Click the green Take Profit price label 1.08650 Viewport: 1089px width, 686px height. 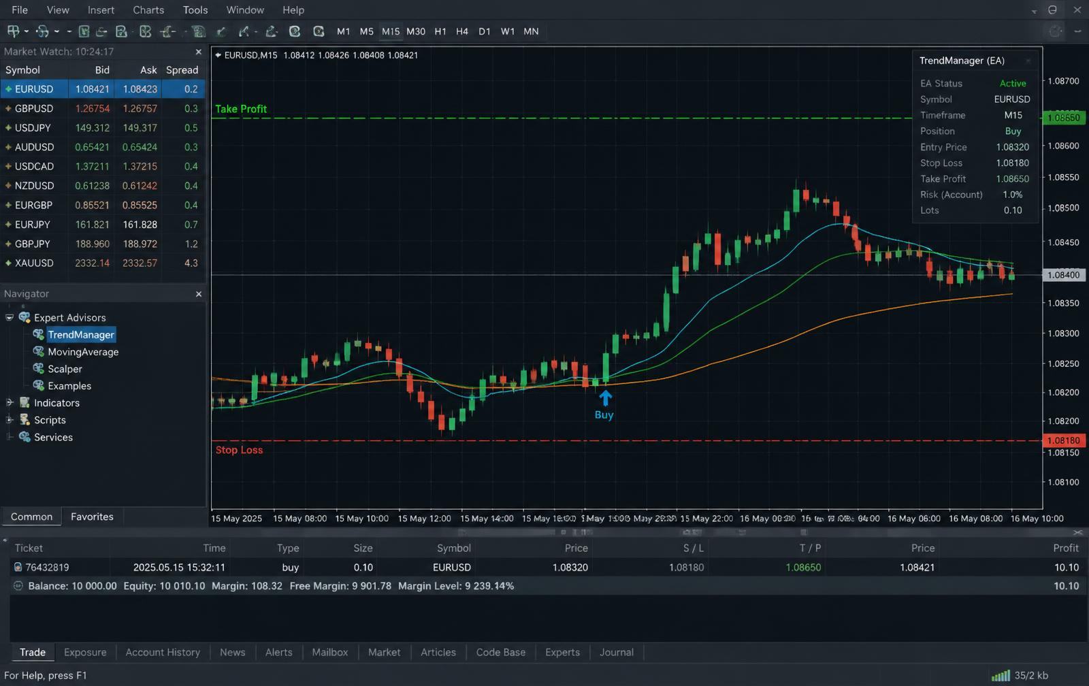tap(1064, 118)
